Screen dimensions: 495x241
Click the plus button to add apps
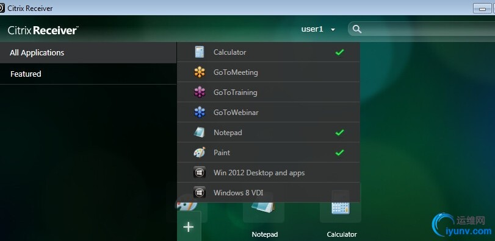(189, 226)
